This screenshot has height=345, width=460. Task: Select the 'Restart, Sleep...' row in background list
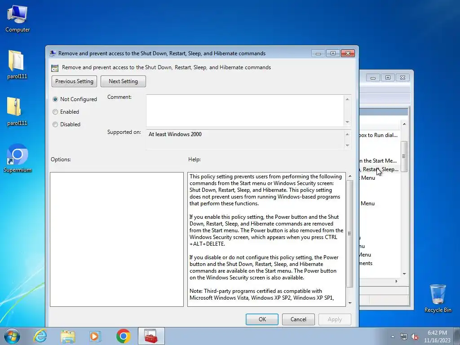click(x=379, y=169)
